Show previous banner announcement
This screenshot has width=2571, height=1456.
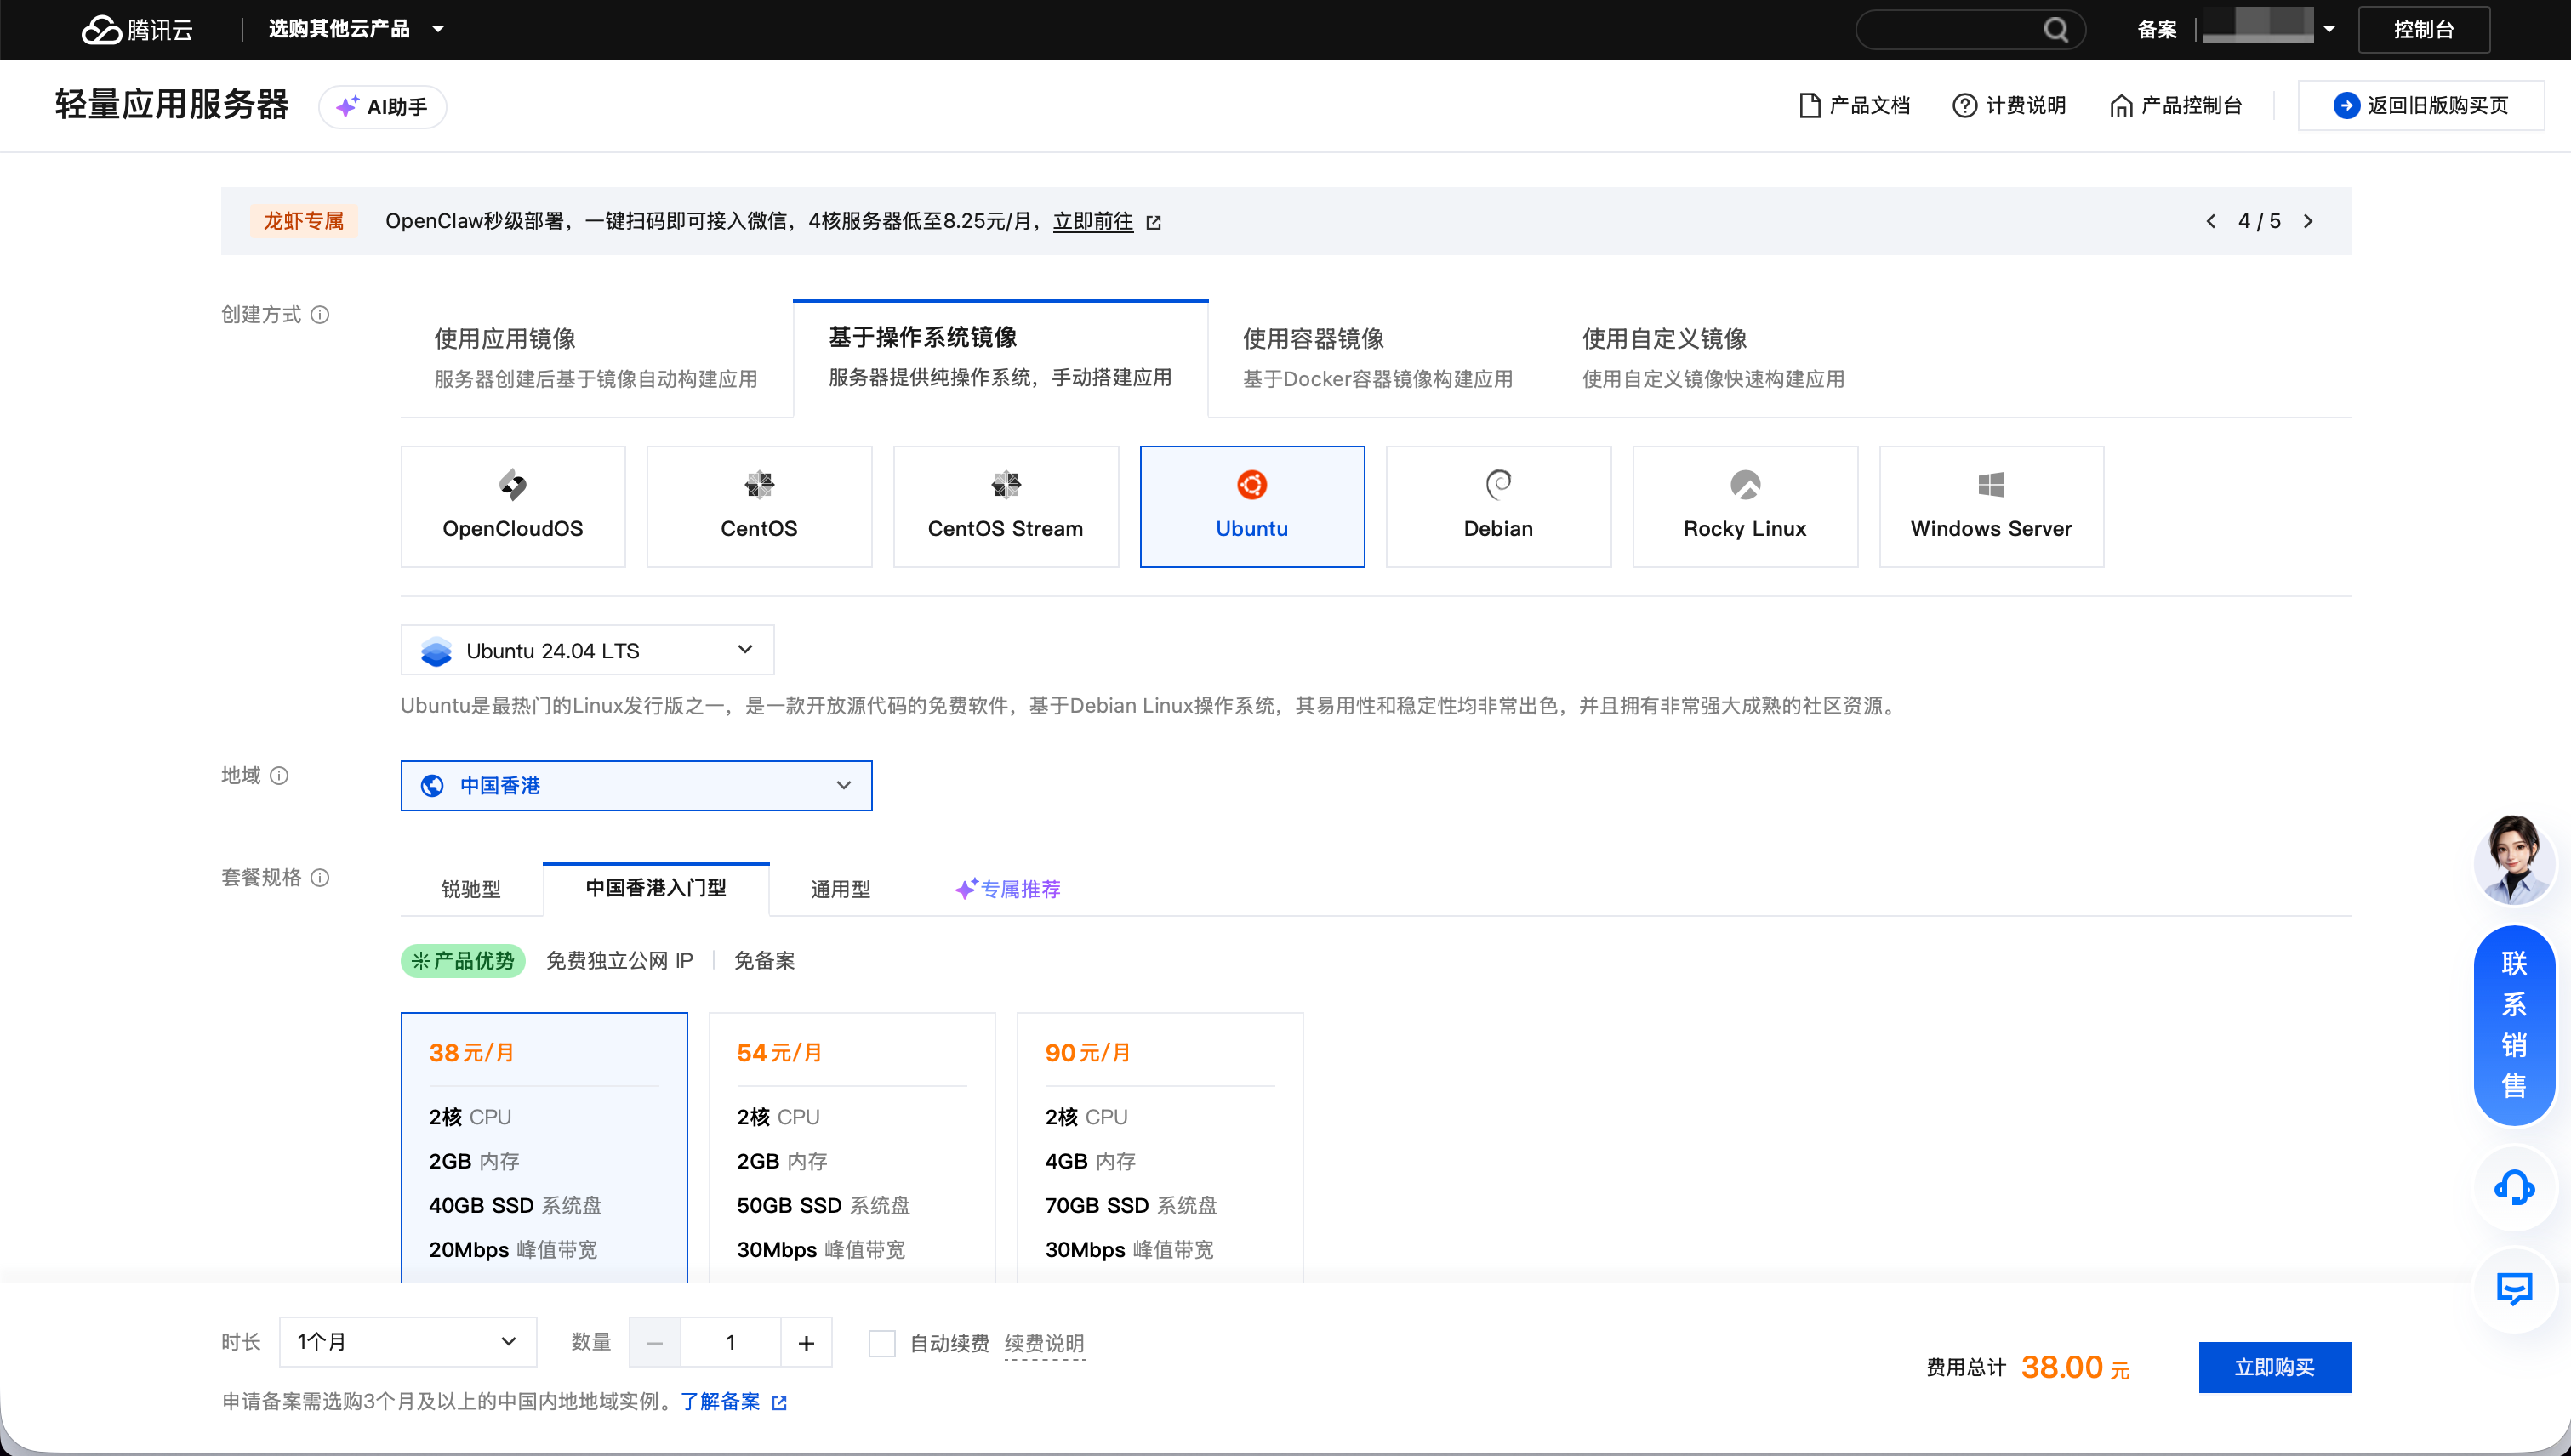(2211, 221)
